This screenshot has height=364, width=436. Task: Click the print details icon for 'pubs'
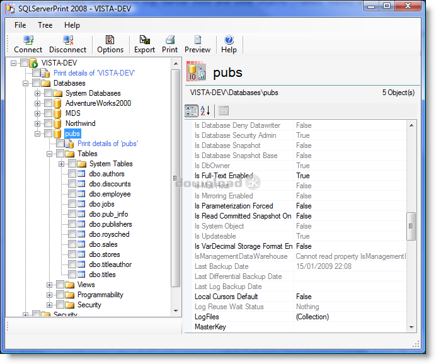(x=69, y=144)
